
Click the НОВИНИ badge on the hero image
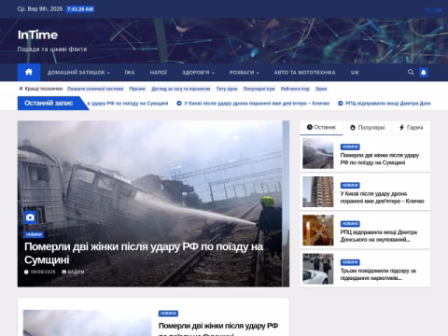point(34,234)
